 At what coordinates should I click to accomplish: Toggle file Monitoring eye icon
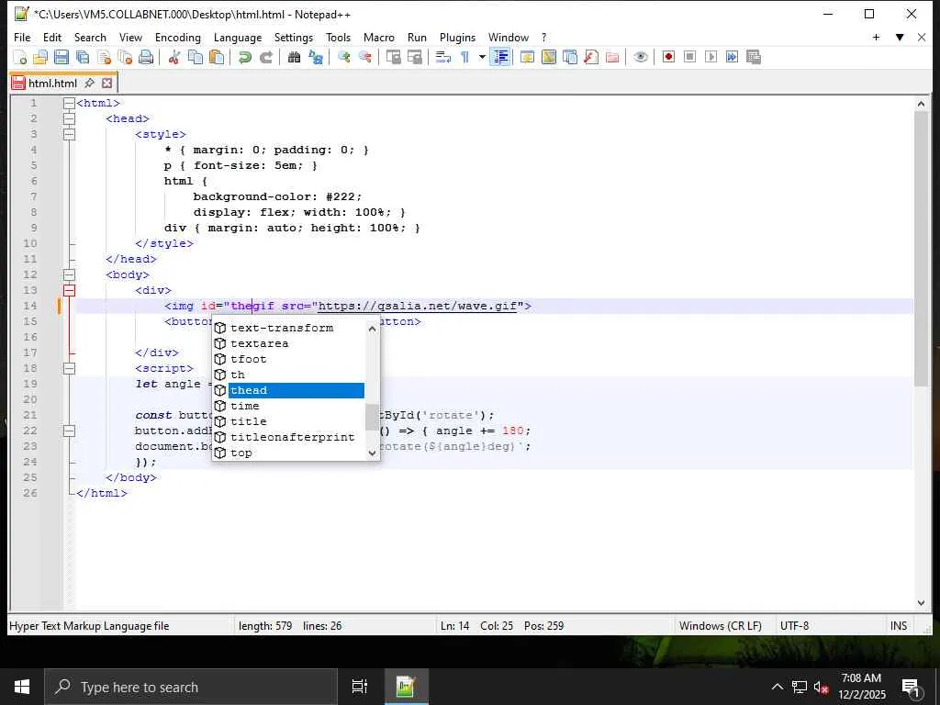[640, 58]
